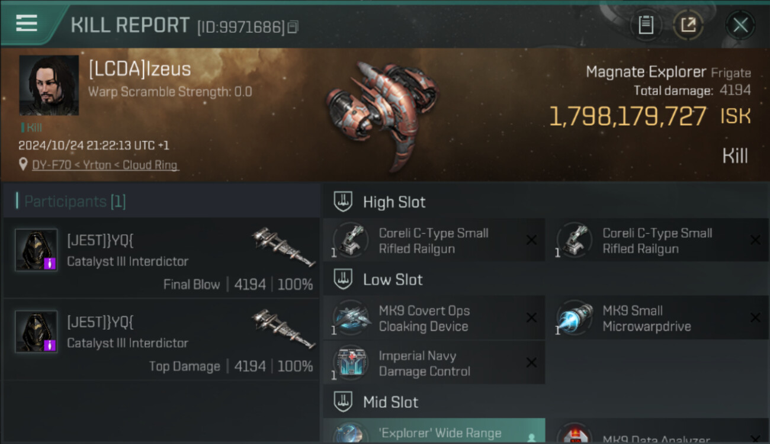Image resolution: width=770 pixels, height=444 pixels.
Task: Select MK9 Small Microwarpdrive module
Action: point(658,318)
